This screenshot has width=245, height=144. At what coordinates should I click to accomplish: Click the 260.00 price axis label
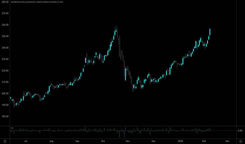tap(5, 25)
